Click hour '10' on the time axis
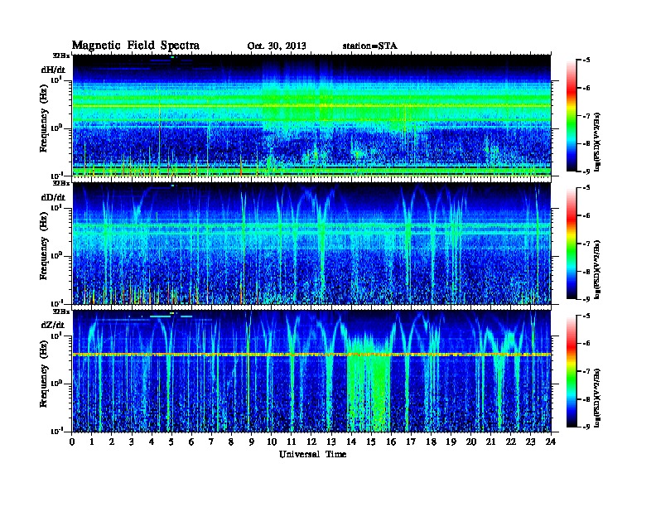The image size is (656, 507). tap(272, 442)
